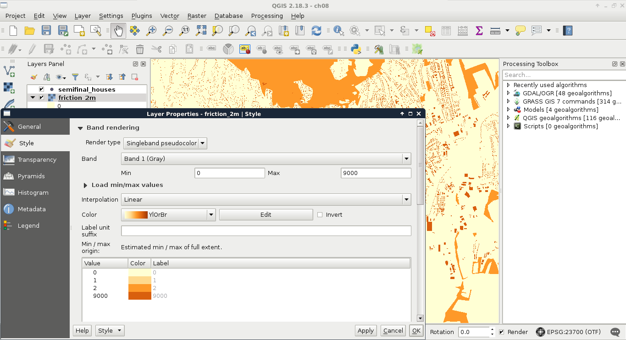Open the Python console icon
The height and width of the screenshot is (340, 626).
(x=355, y=49)
